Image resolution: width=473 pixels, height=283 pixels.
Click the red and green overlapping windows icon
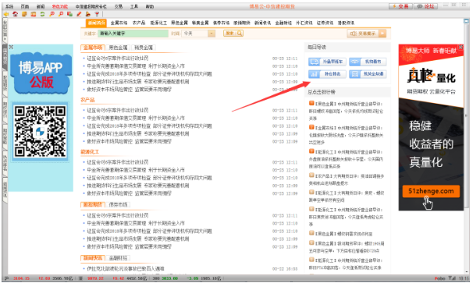click(x=69, y=14)
